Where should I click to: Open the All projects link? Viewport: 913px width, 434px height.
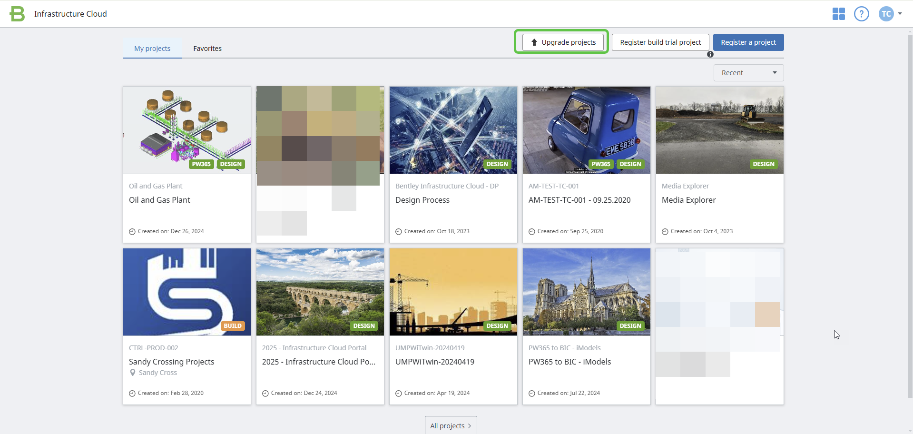coord(451,425)
